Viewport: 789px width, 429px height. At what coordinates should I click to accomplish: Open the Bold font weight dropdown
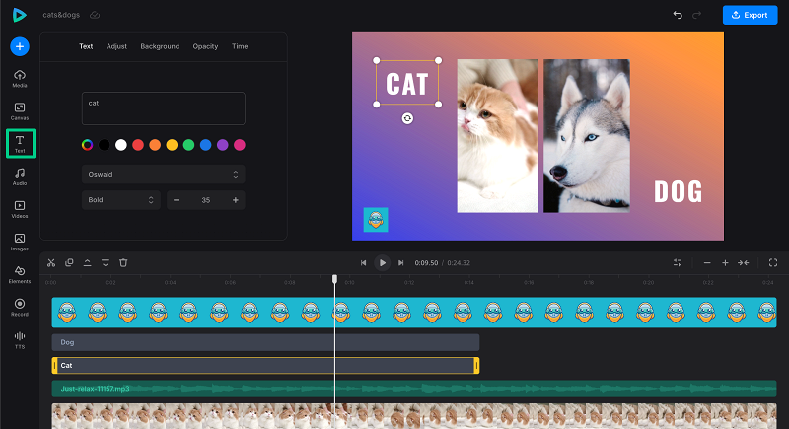coord(121,200)
